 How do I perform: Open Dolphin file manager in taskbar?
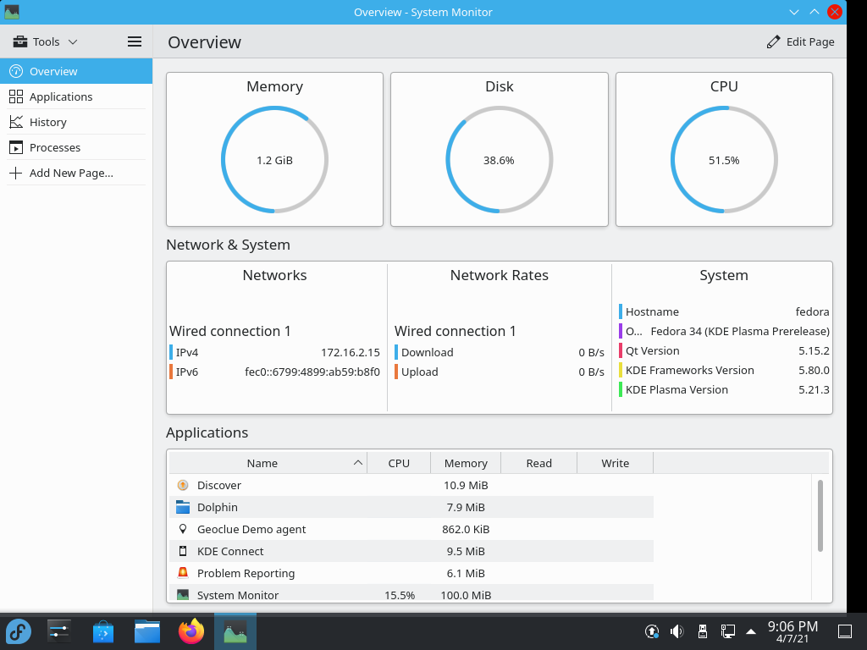[147, 631]
